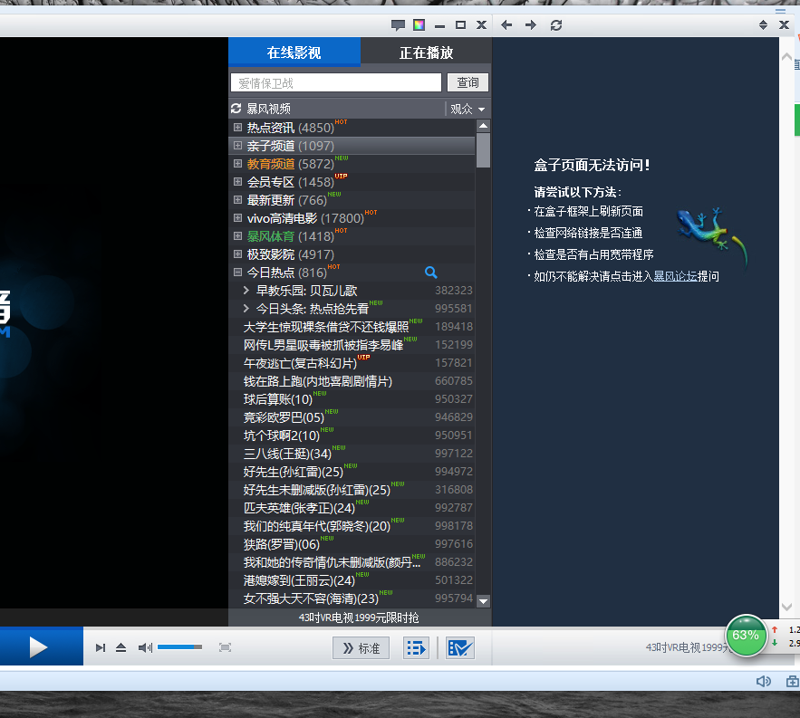Open the 标准 quality selector
Image resolution: width=800 pixels, height=718 pixels.
point(361,648)
